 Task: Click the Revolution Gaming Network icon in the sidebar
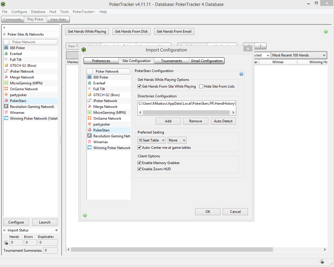6,106
